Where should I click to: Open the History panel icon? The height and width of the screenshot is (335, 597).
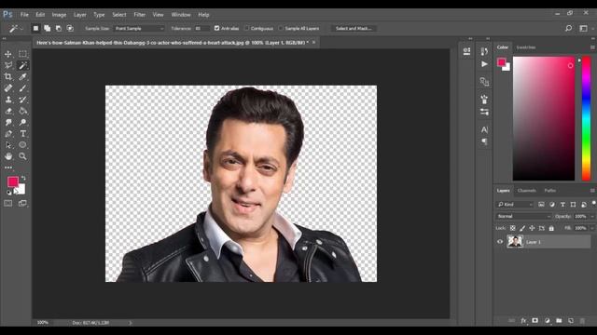click(484, 51)
